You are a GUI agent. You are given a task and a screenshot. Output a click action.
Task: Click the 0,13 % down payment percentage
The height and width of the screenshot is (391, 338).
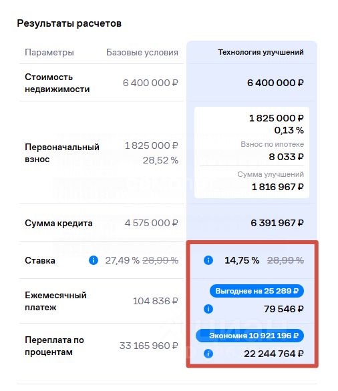pos(289,130)
